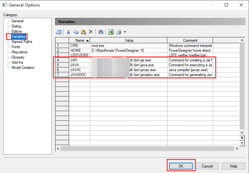This screenshot has height=173, width=249.
Task: Select row number 4 header
Action: [x=62, y=60]
